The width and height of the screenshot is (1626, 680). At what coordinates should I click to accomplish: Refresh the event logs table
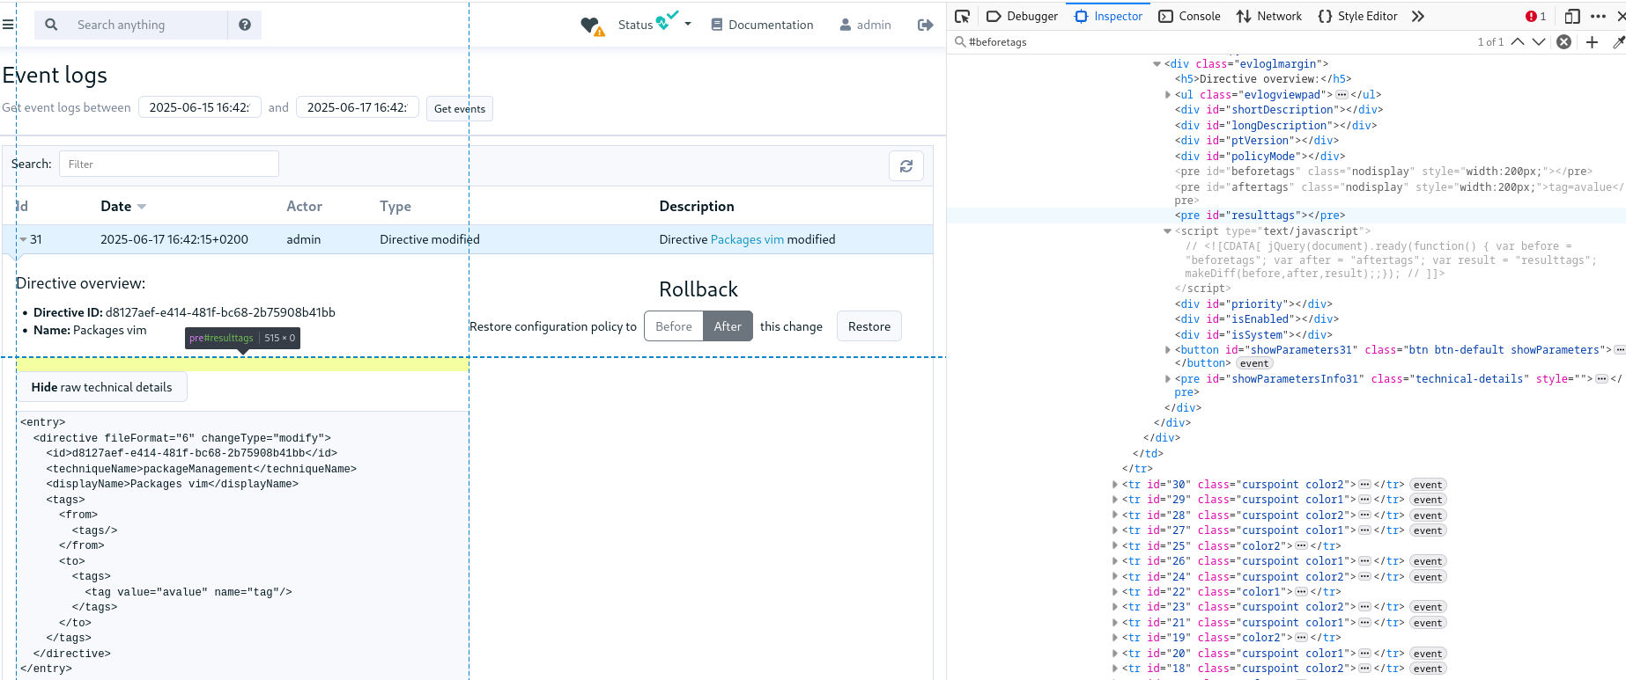click(x=906, y=165)
